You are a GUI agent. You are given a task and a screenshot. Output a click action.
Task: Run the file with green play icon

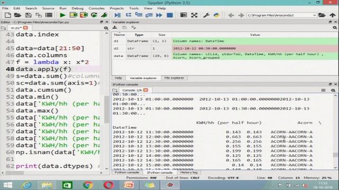[63, 15]
